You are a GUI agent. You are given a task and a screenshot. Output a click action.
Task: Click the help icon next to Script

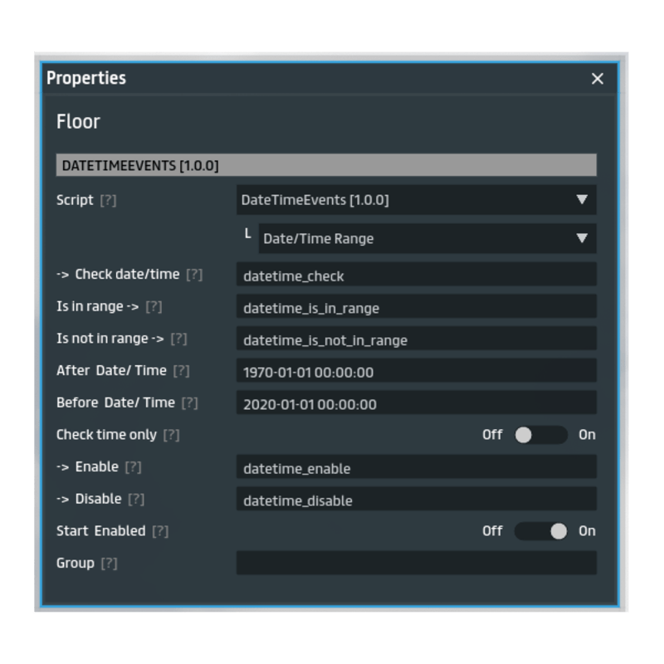[x=108, y=201]
